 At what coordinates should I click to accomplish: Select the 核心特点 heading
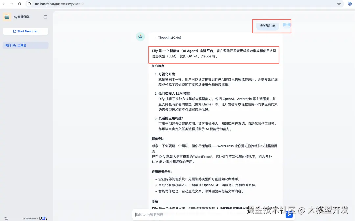pyautogui.click(x=158, y=66)
